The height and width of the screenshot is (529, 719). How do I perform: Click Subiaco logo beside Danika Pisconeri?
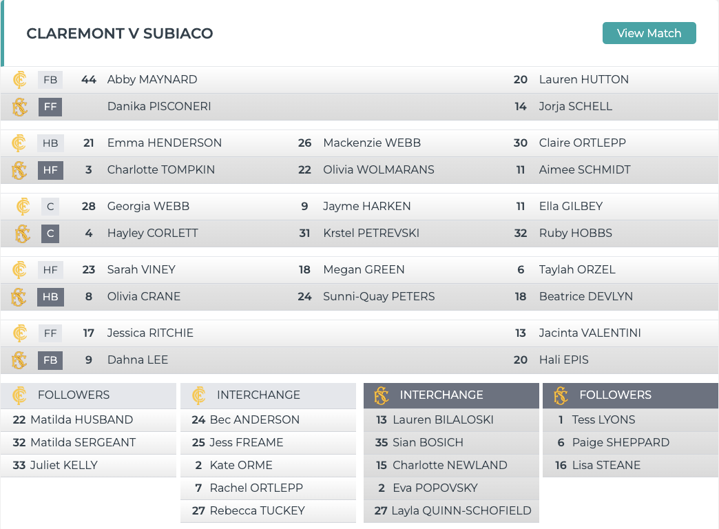[20, 107]
